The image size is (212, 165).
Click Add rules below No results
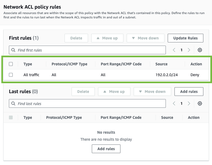pyautogui.click(x=106, y=149)
